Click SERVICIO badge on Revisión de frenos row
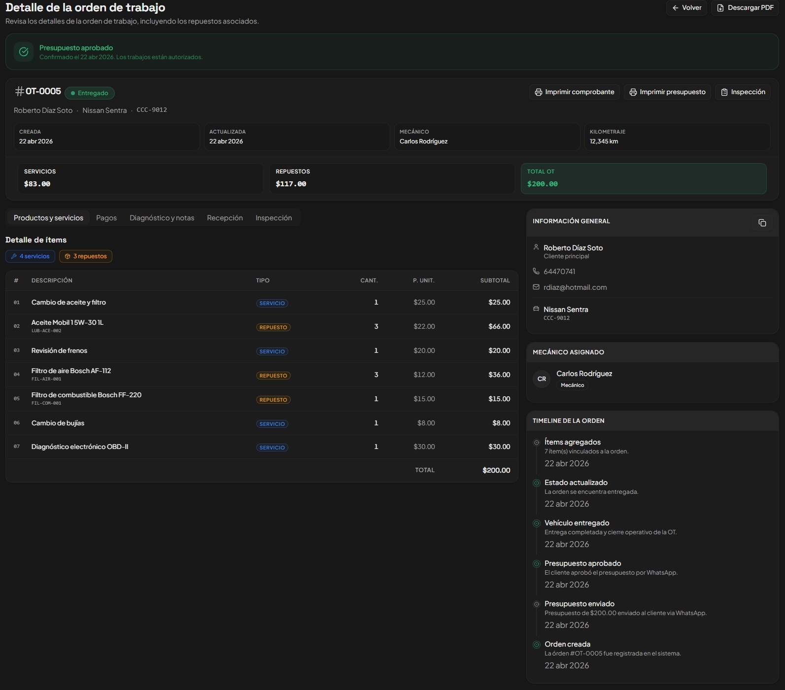 tap(272, 351)
